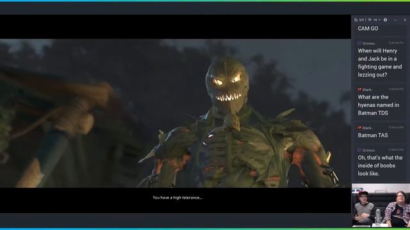Click the viewer count eye icon
Image resolution: width=410 pixels, height=230 pixels.
click(370, 20)
